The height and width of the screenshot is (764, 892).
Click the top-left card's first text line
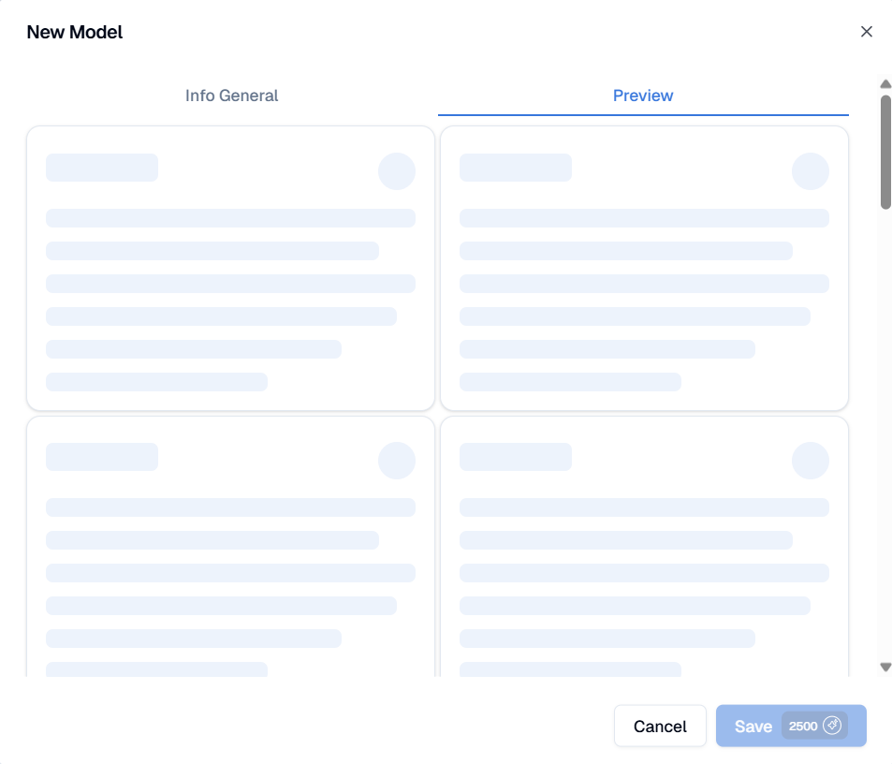[230, 218]
